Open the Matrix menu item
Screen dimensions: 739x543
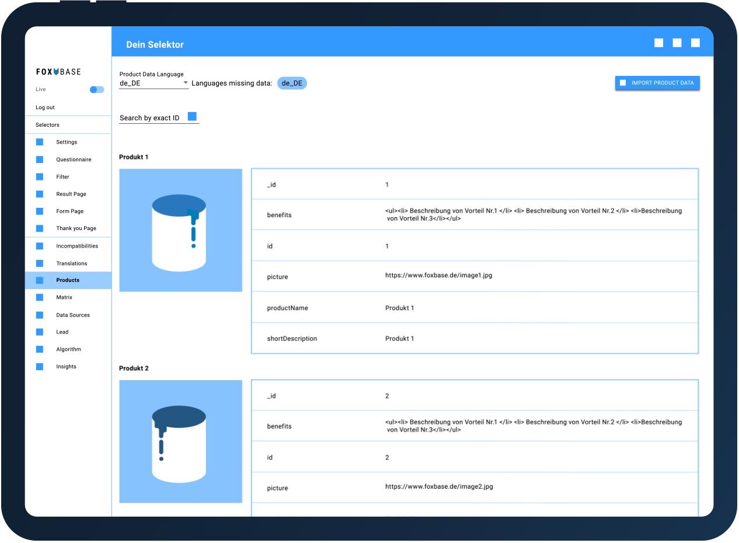point(64,297)
